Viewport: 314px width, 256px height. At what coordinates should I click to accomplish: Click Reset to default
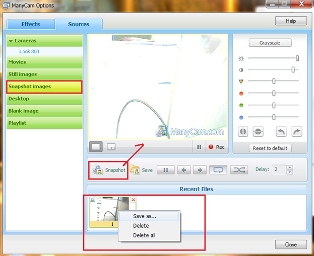270,148
